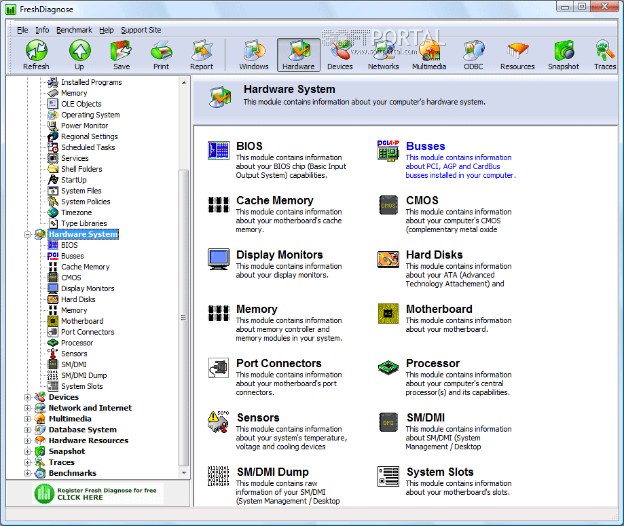Open the Help menu
This screenshot has height=526, width=624.
[106, 30]
